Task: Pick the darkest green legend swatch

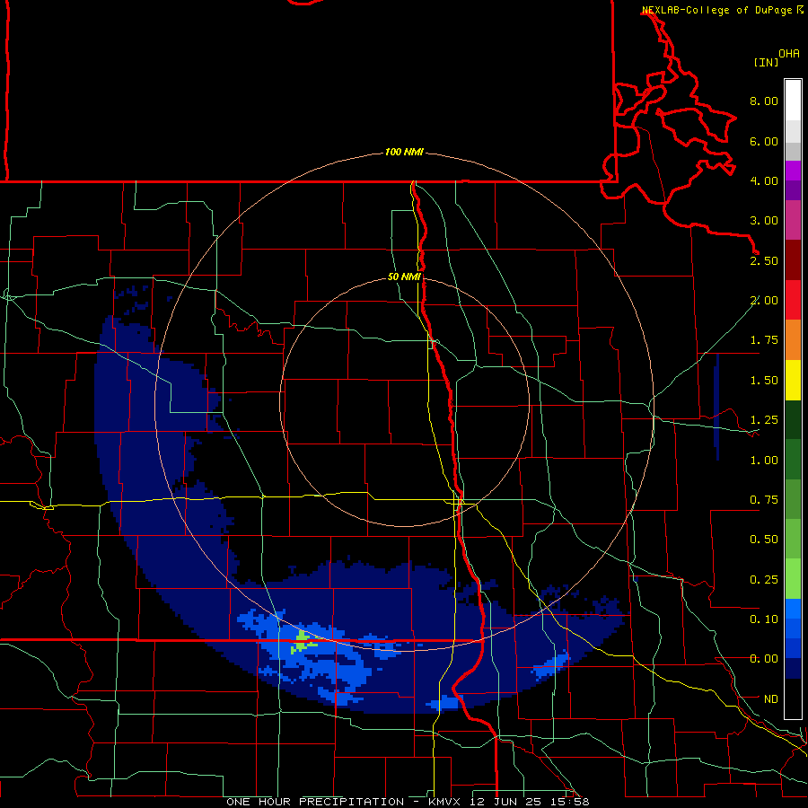Action: pyautogui.click(x=793, y=419)
